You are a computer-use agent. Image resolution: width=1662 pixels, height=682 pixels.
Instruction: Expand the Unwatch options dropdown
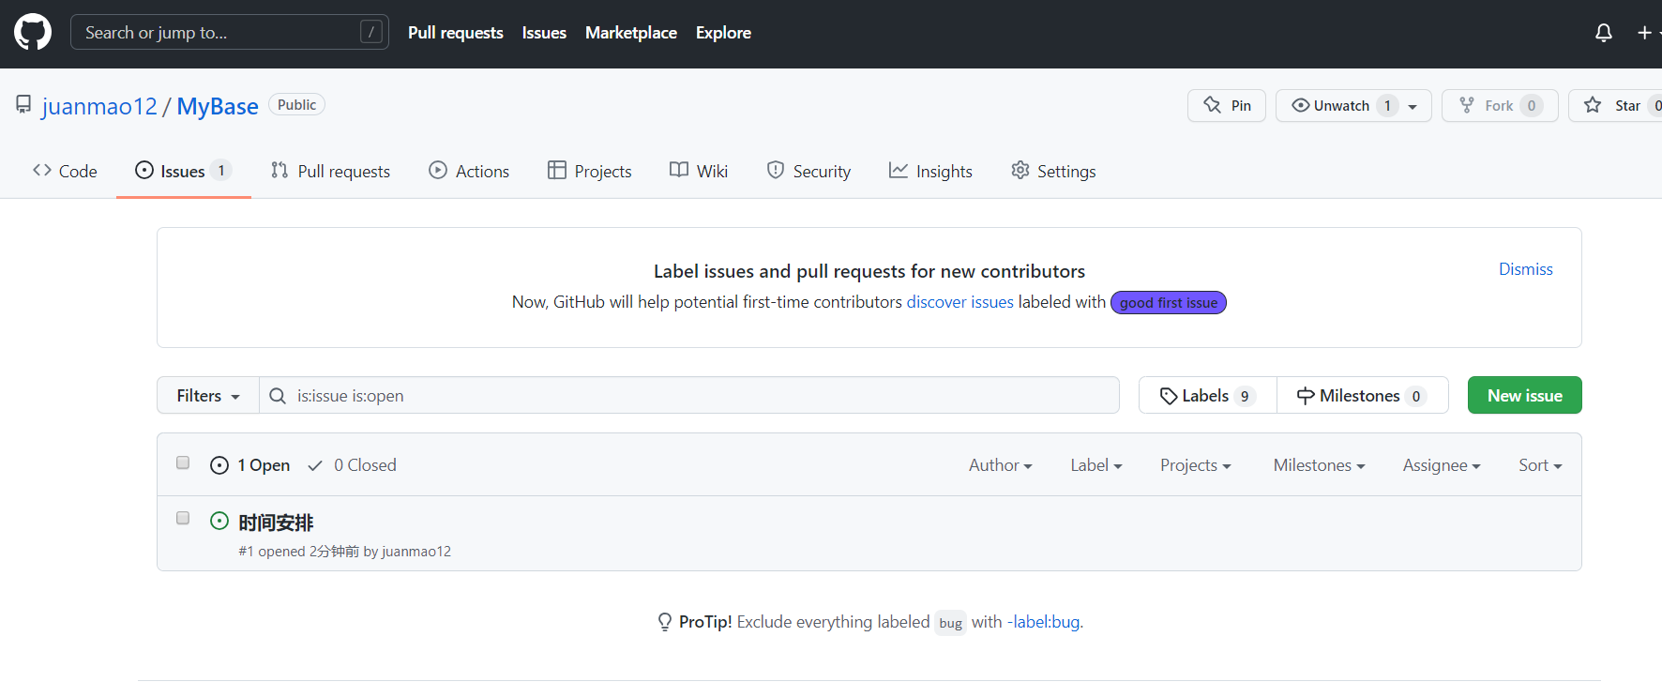(1413, 106)
